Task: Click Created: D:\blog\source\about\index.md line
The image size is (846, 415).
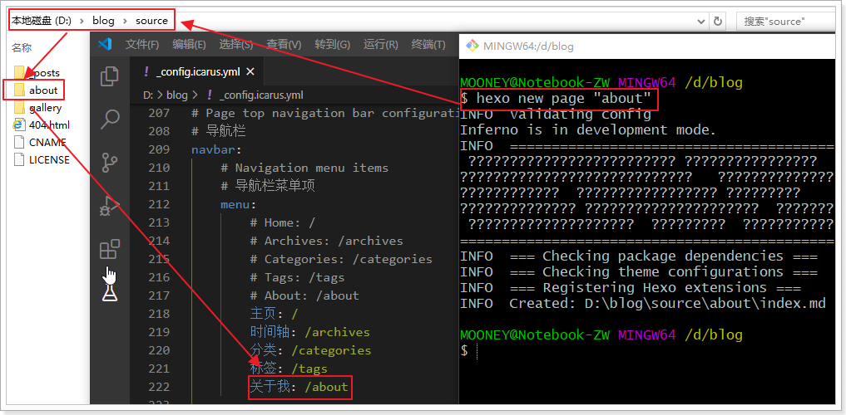Action: [x=667, y=304]
